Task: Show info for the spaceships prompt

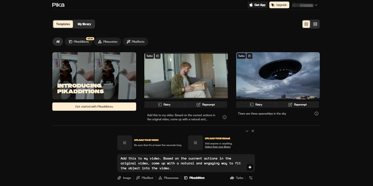Action: point(316,114)
